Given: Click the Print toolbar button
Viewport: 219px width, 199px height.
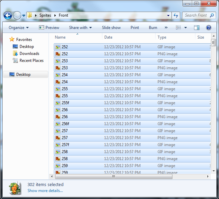Looking at the screenshot, I should tap(135, 28).
